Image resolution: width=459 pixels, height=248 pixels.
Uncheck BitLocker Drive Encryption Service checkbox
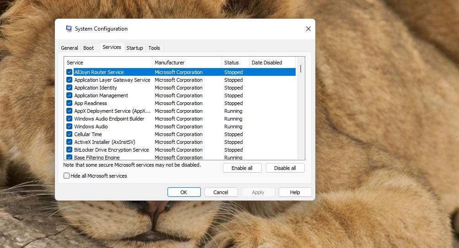[70, 150]
